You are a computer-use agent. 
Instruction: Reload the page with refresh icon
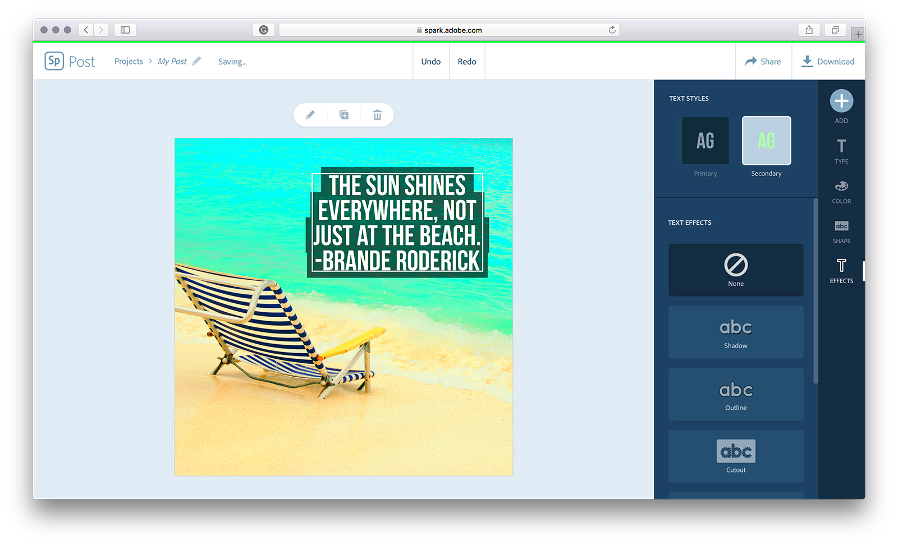coord(612,30)
